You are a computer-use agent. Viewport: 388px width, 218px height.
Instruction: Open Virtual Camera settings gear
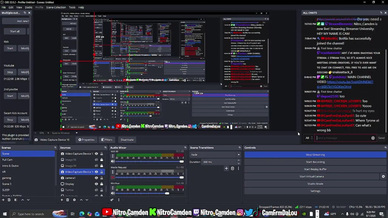383,177
